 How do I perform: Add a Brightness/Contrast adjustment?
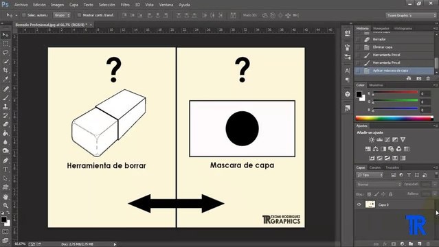click(372, 139)
